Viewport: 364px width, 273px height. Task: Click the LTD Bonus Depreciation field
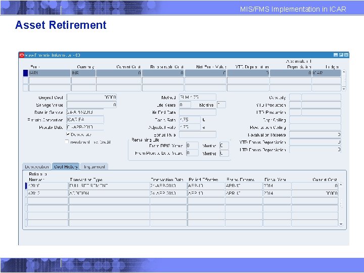point(315,150)
